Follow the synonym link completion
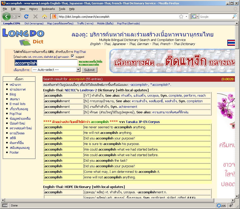 (x=195, y=101)
